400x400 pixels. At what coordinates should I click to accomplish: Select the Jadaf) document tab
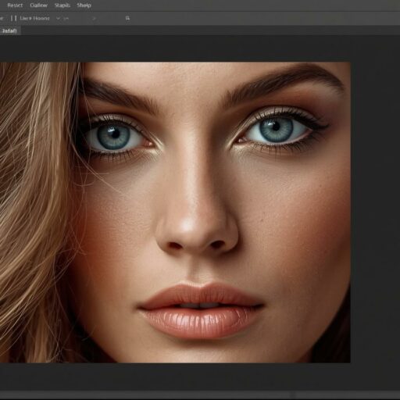point(9,30)
